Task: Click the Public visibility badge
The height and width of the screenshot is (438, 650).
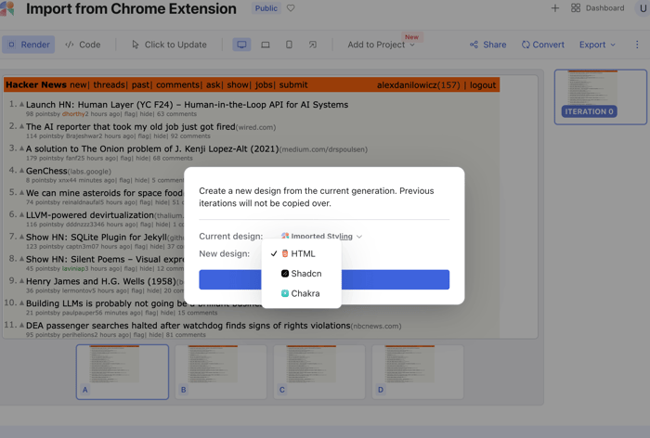Action: click(266, 8)
